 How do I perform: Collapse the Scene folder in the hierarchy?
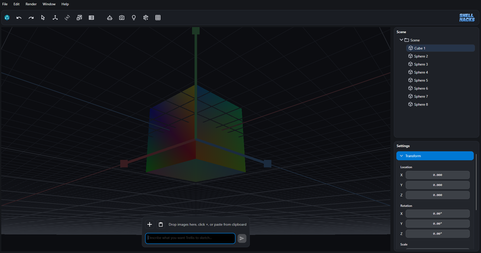click(x=401, y=40)
